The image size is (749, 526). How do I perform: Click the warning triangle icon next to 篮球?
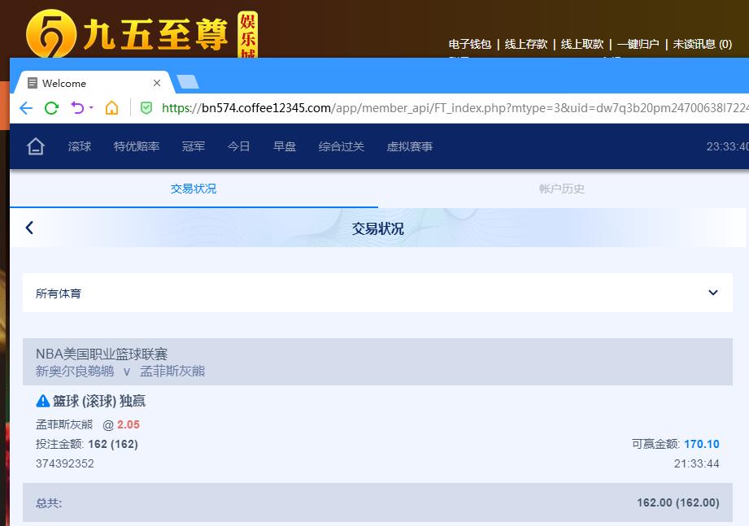coord(43,401)
